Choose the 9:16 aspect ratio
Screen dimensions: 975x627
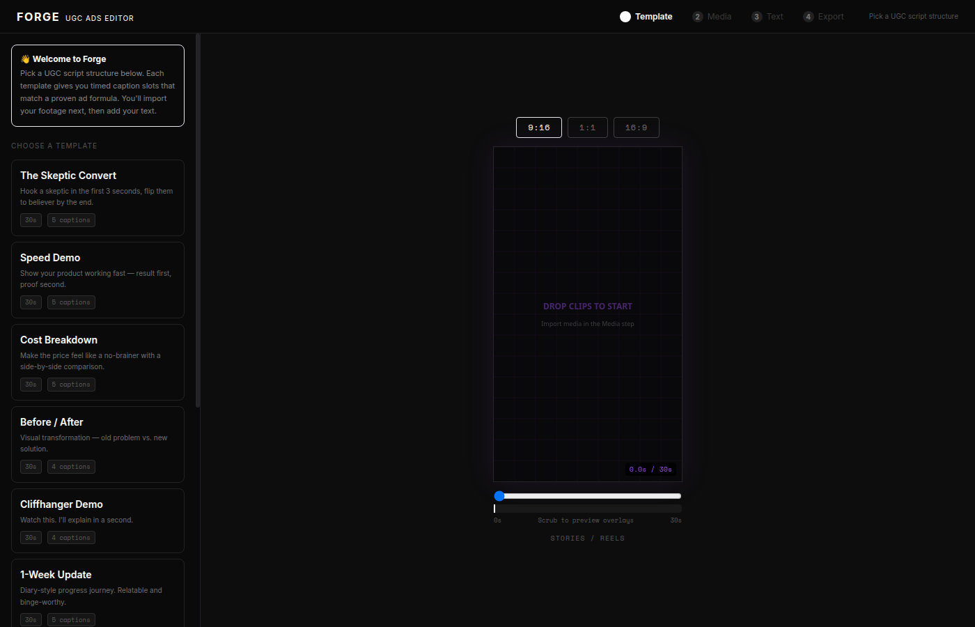click(x=539, y=127)
